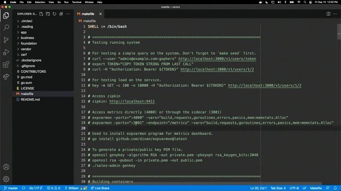341x191 pixels.
Task: Split the editor to the right
Action: pyautogui.click(x=328, y=14)
